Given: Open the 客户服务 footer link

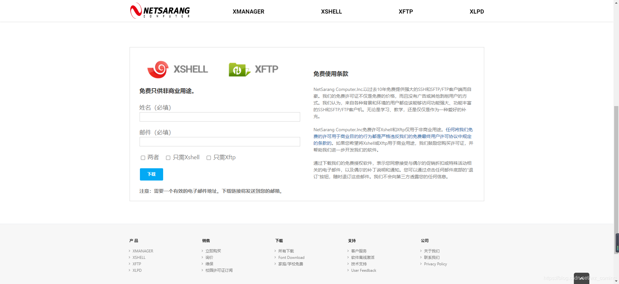Looking at the screenshot, I should [x=359, y=251].
